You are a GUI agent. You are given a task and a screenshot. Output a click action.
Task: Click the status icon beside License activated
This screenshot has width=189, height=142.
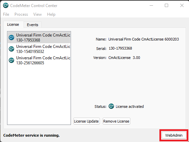pyautogui.click(x=111, y=106)
